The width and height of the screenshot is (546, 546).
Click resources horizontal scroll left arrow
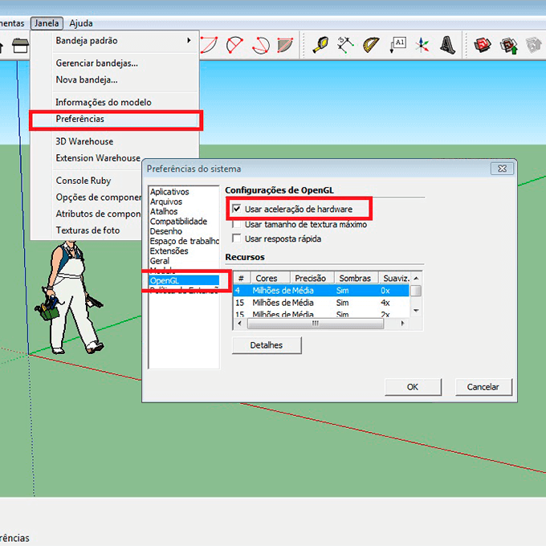click(239, 324)
